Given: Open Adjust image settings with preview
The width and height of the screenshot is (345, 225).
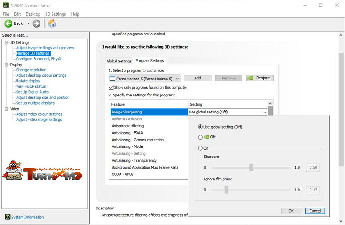Looking at the screenshot, I should (x=45, y=48).
